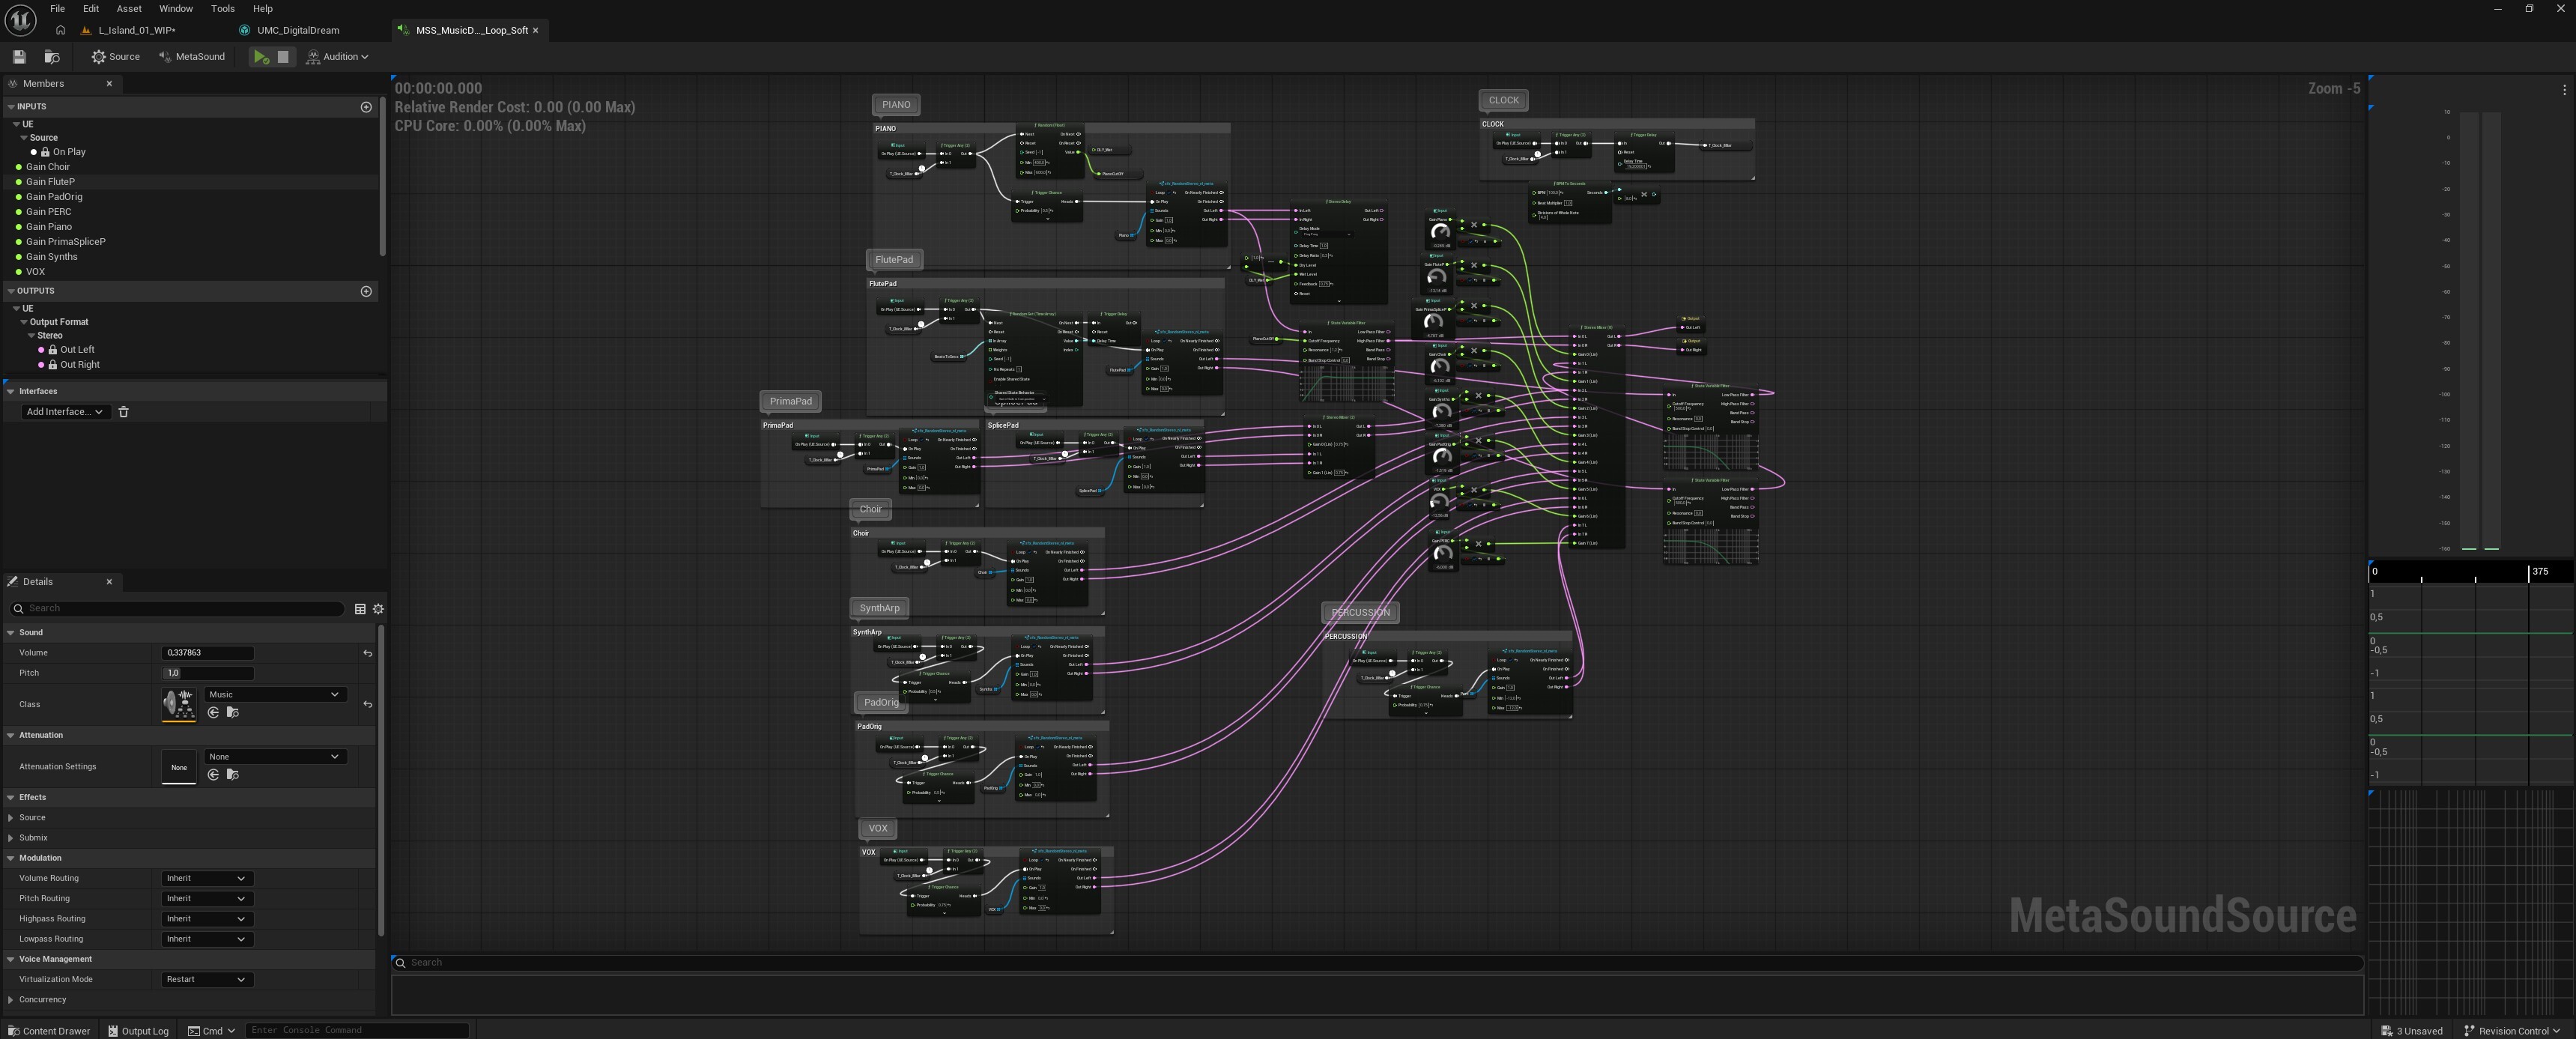Click the Music sound class thumbnail
The width and height of the screenshot is (2576, 1039).
pos(179,704)
